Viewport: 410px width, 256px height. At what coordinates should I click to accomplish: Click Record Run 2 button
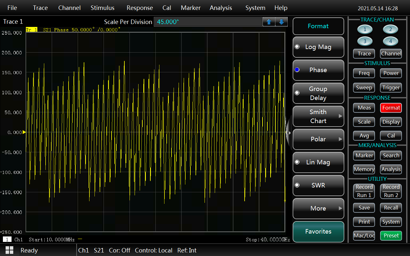(391, 191)
